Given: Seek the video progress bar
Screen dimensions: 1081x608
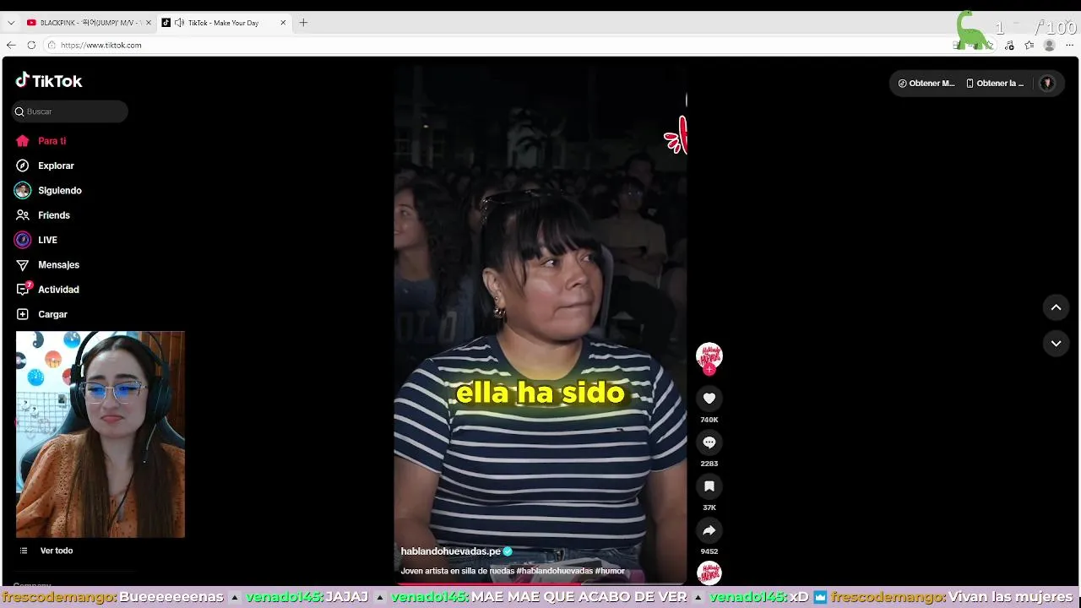Looking at the screenshot, I should click(540, 583).
